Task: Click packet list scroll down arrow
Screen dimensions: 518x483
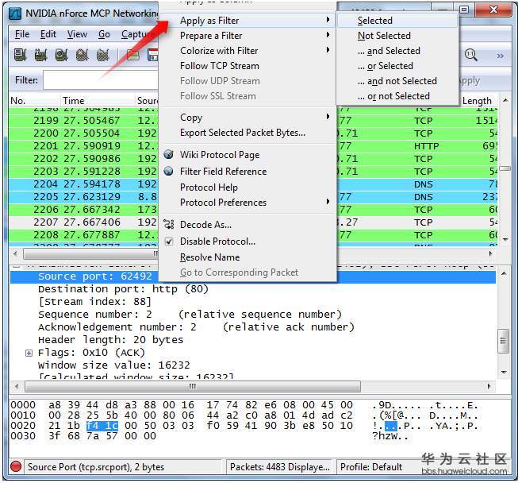Action: [x=505, y=239]
